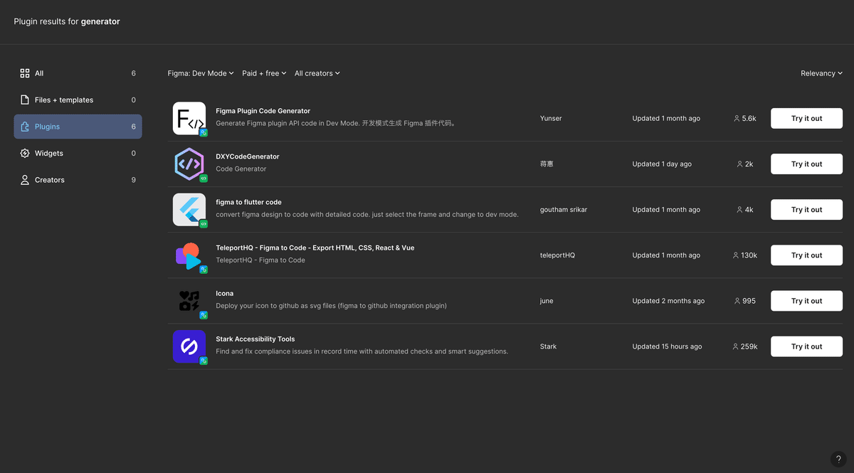
Task: Click creator name teleportHQ
Action: (x=557, y=255)
